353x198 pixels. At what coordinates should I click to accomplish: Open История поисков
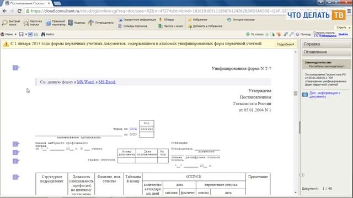pos(241,20)
